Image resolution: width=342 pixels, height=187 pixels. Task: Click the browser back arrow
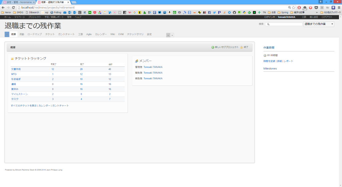(3, 7)
